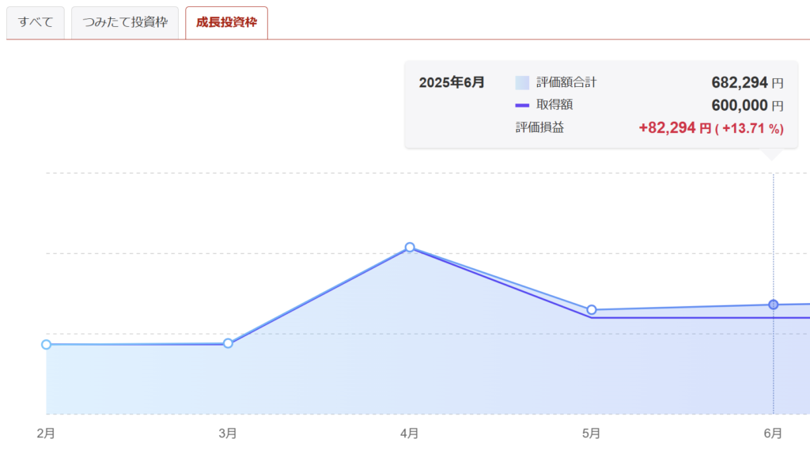This screenshot has height=454, width=810.
Task: Click the 6月 axis label
Action: click(x=774, y=433)
